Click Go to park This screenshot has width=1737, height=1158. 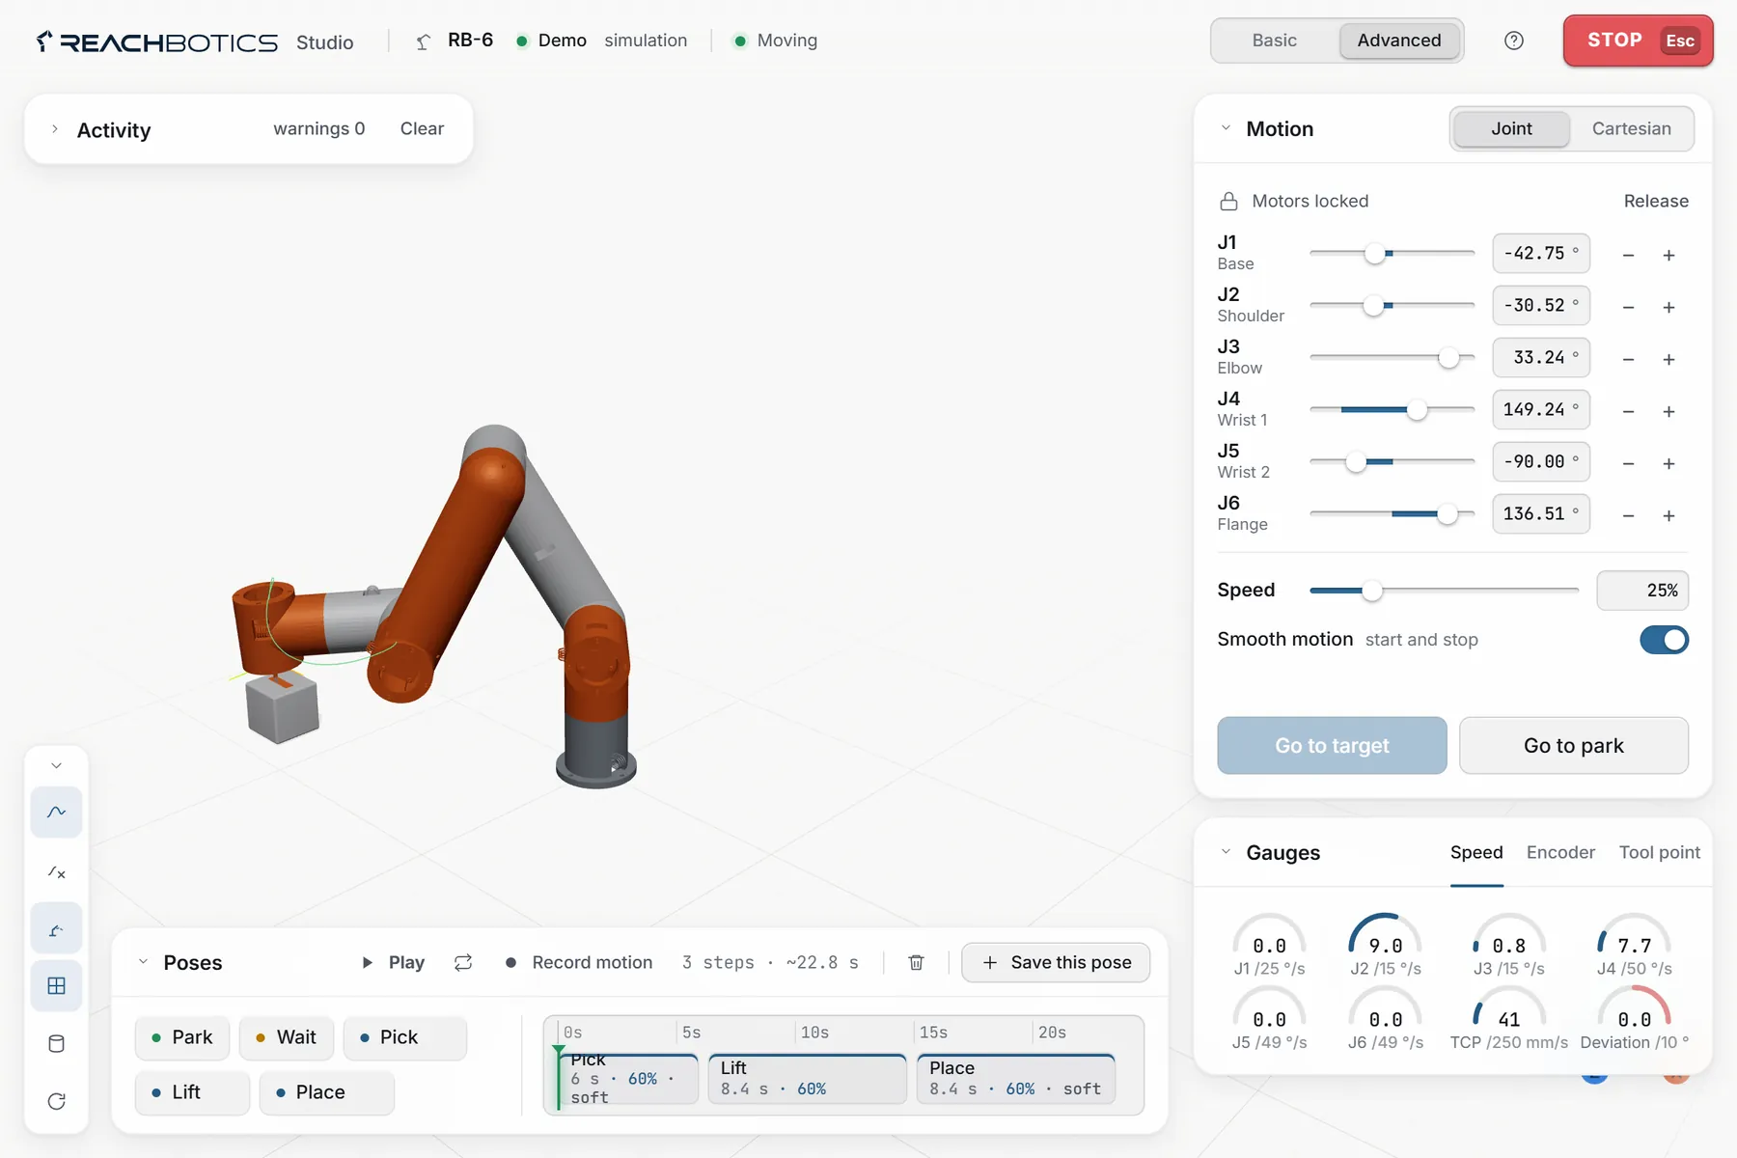tap(1574, 745)
